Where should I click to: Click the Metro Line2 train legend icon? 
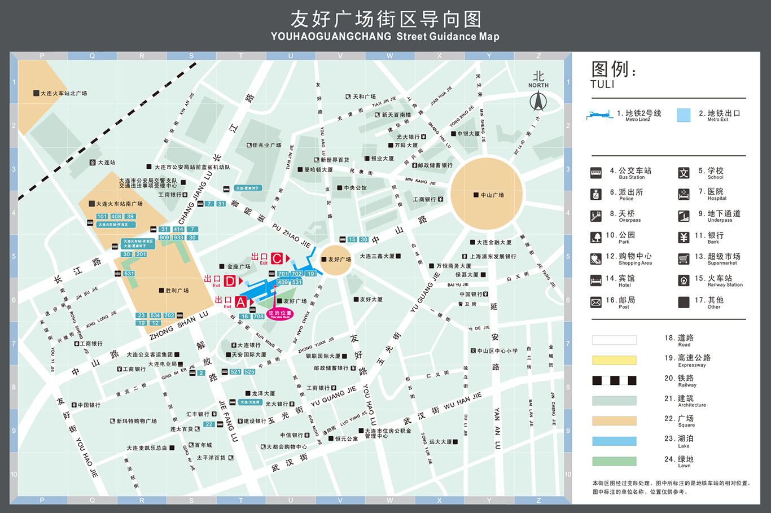click(600, 115)
